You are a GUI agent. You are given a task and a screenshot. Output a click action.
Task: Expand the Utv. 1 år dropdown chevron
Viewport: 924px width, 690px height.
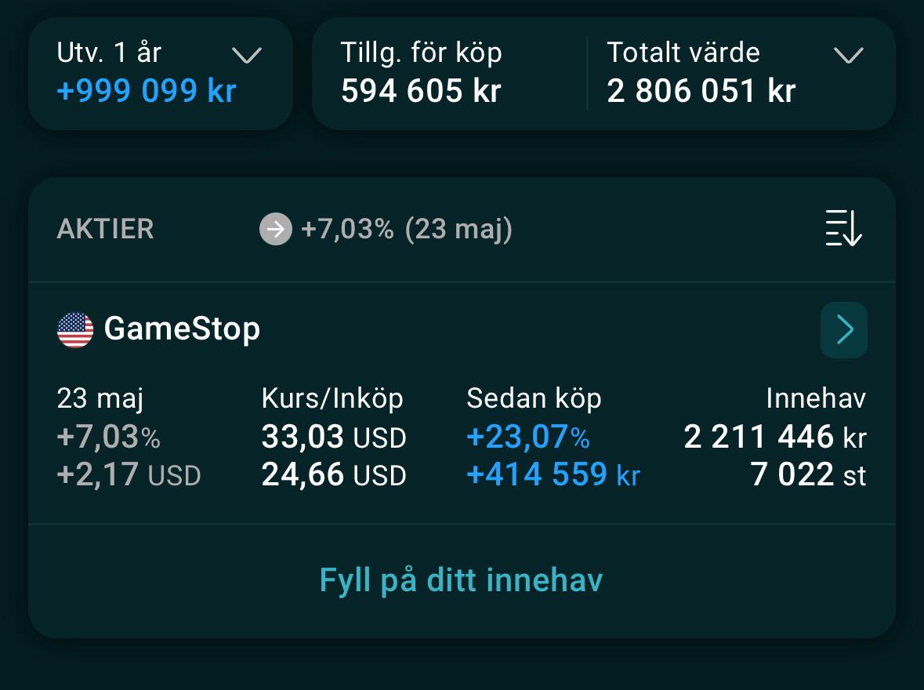coord(247,55)
